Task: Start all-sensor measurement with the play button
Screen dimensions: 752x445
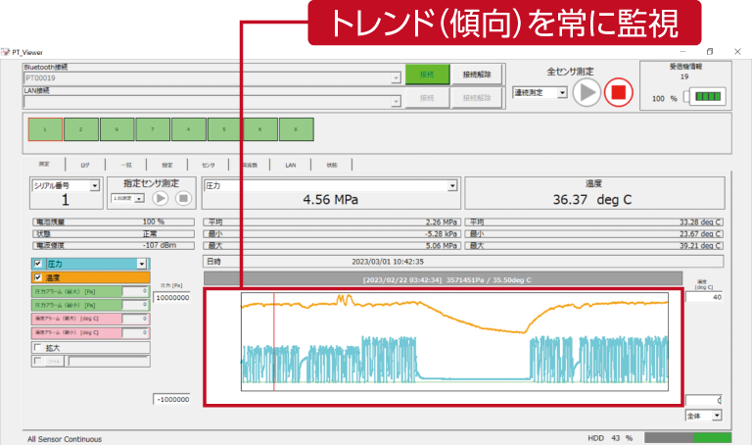Action: (x=586, y=93)
